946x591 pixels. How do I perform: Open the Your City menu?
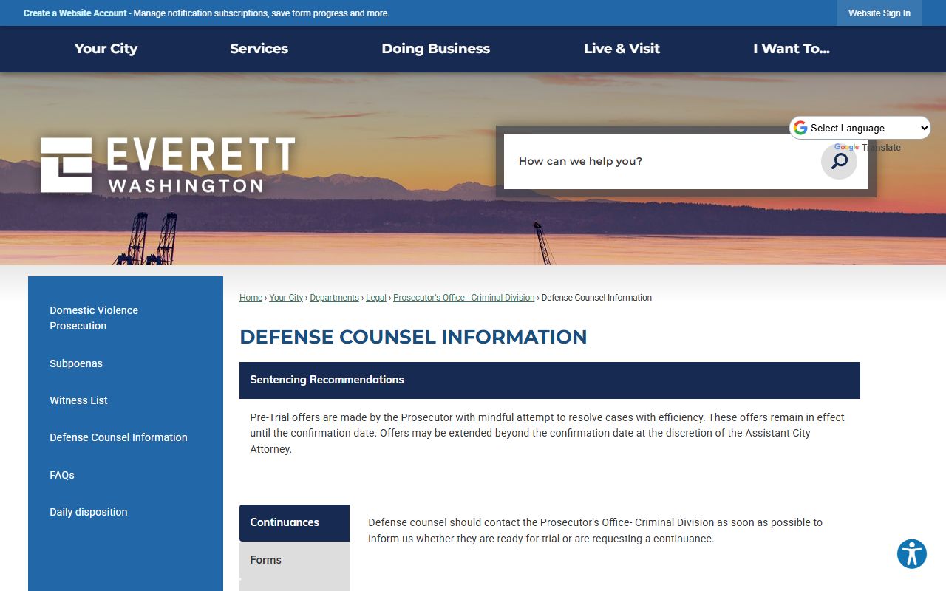pyautogui.click(x=106, y=49)
